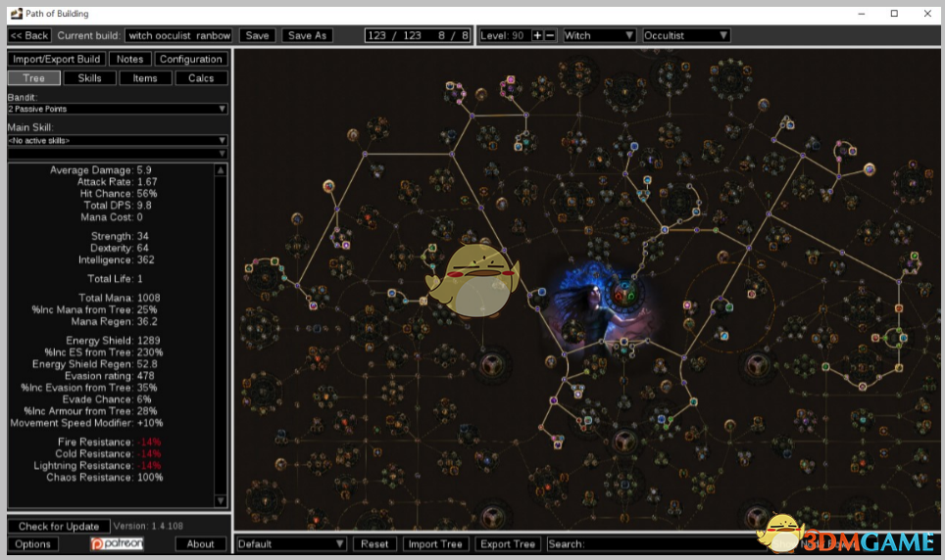945x560 pixels.
Task: Click the yellow bird mascot on the tree
Action: point(467,280)
